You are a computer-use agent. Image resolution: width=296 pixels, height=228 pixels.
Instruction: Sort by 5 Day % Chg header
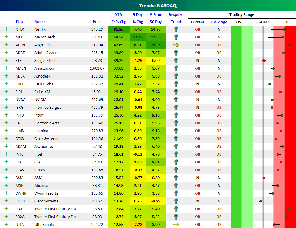pyautogui.click(x=138, y=18)
